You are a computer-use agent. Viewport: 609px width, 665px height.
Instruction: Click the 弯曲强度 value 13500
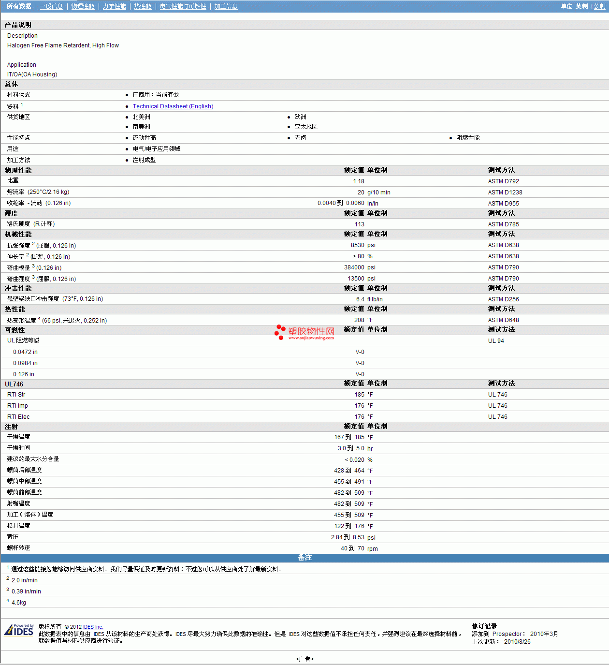[x=356, y=279]
